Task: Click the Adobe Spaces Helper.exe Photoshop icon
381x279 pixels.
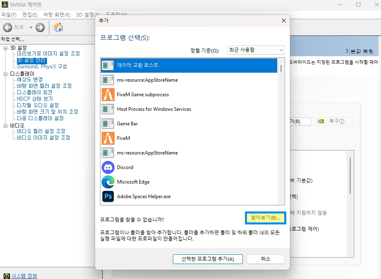Action: coord(108,197)
